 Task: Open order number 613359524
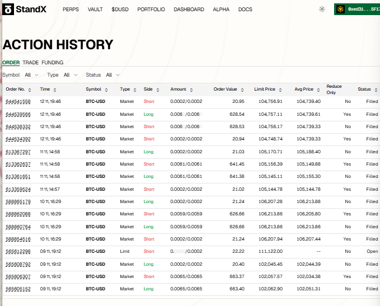point(18,189)
